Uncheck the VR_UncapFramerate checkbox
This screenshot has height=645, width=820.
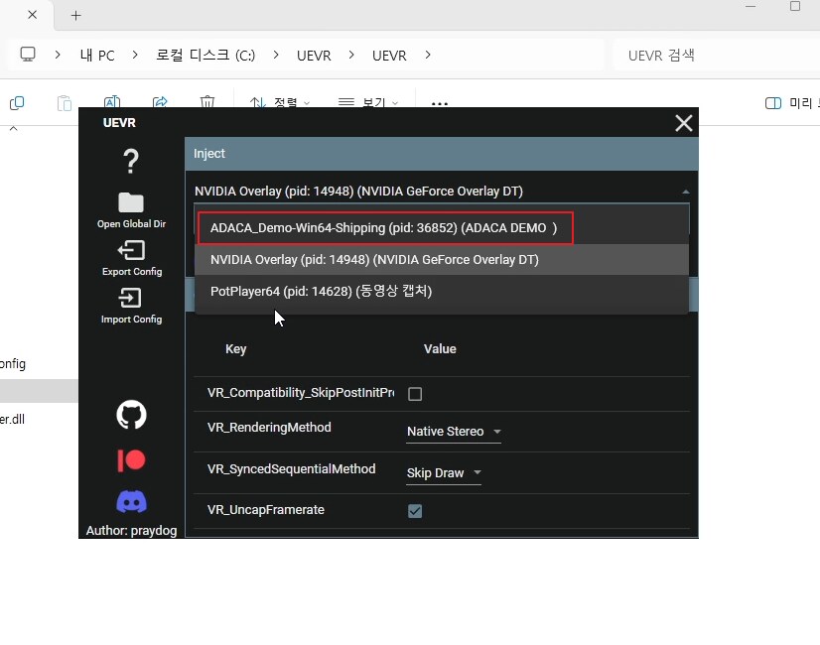414,511
